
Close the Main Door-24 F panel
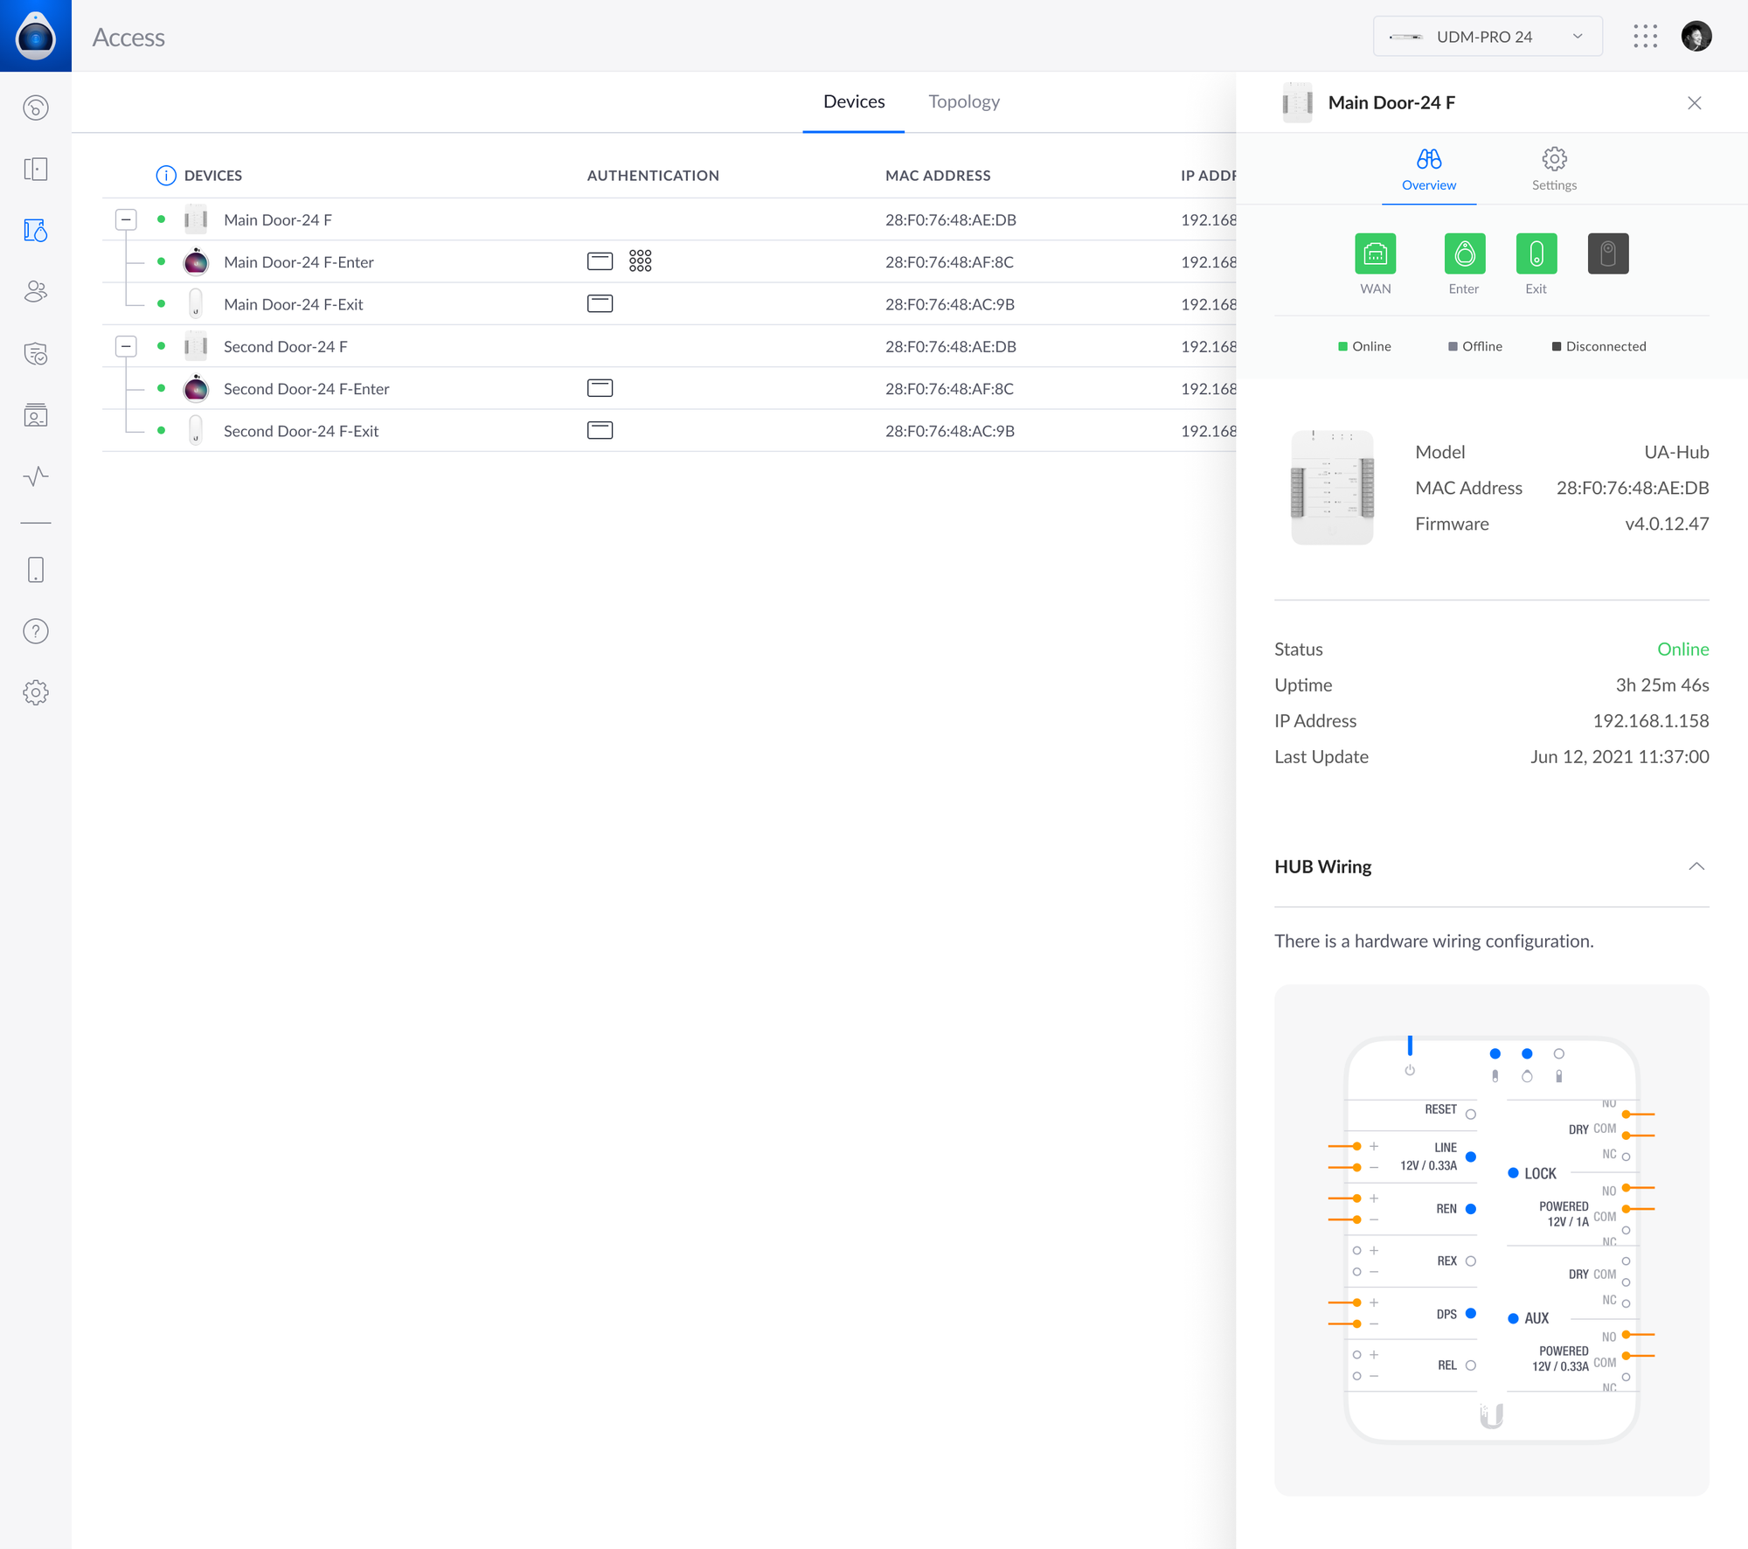pyautogui.click(x=1694, y=103)
